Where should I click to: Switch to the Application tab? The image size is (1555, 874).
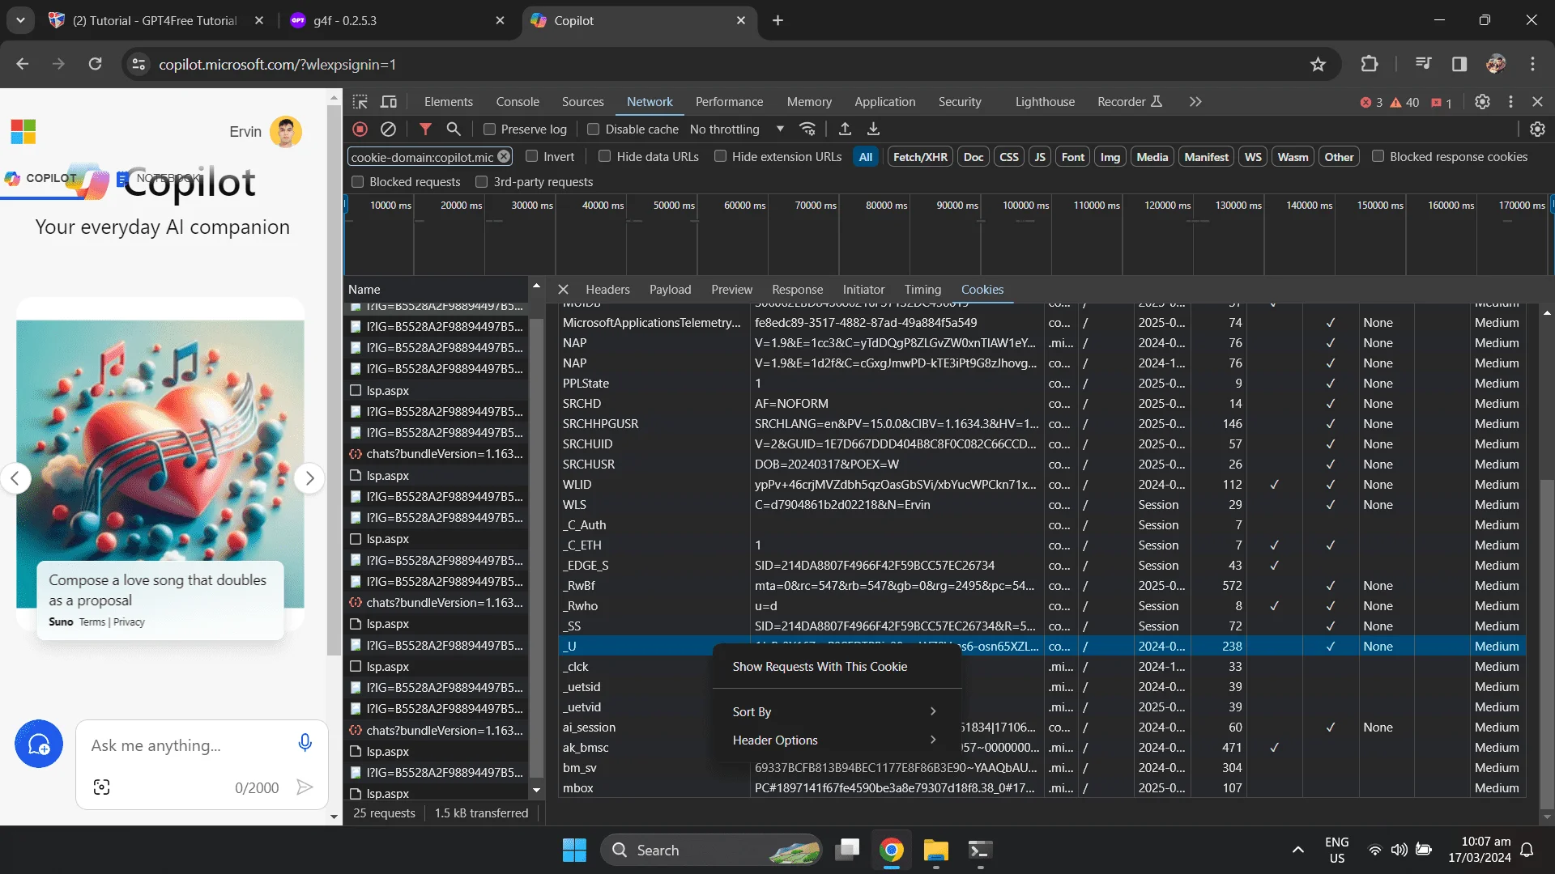click(884, 102)
